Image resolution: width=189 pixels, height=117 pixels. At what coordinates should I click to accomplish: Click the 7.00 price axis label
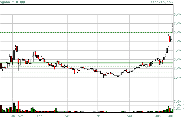point(177,23)
